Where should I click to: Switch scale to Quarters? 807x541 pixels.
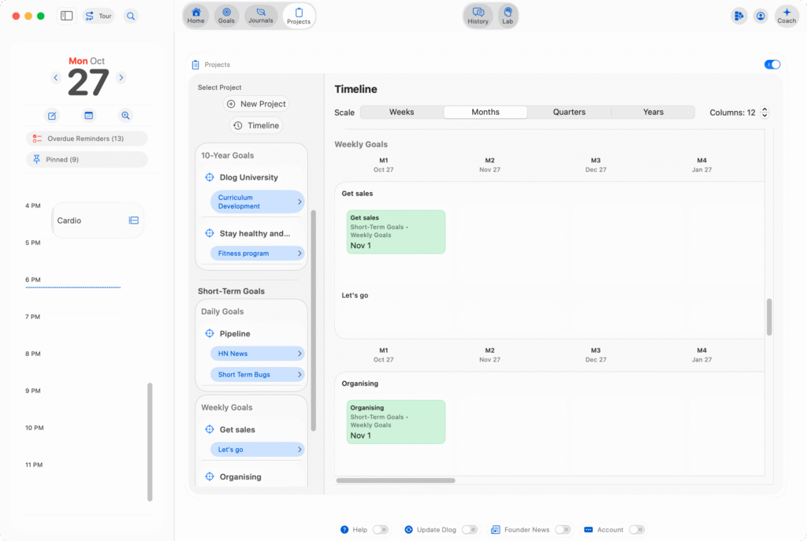(569, 112)
